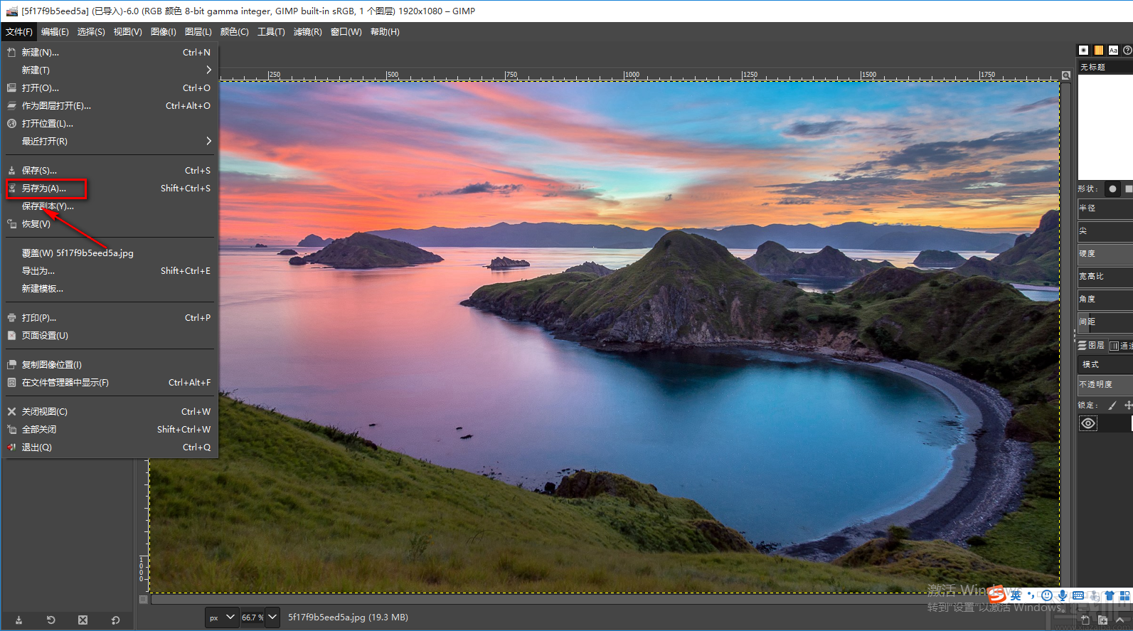This screenshot has width=1133, height=631.
Task: Click the new layer icon in the layers panel
Action: 1085,620
